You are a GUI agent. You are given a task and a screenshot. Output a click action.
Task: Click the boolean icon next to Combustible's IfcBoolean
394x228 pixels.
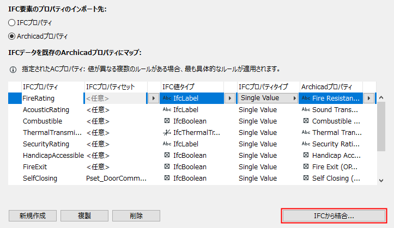(167, 121)
